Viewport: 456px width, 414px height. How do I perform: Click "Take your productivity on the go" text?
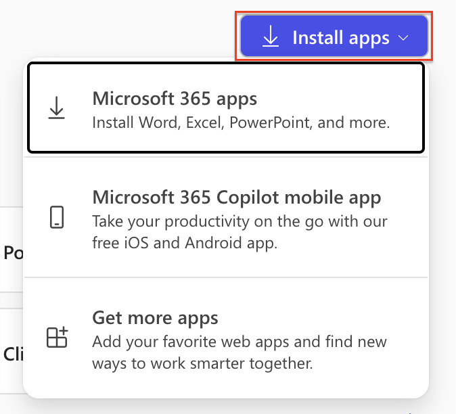[240, 221]
